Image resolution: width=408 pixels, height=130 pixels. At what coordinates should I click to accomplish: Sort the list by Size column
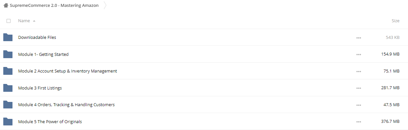click(396, 21)
